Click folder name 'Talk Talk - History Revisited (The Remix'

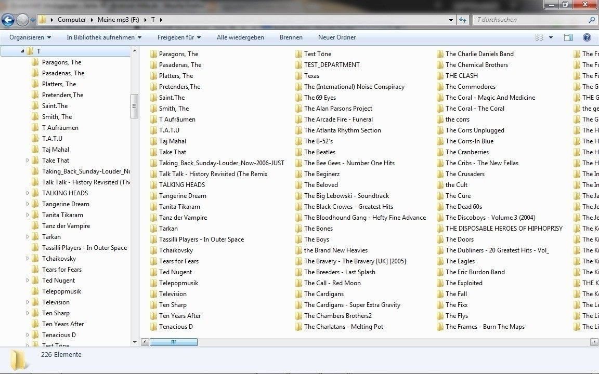213,174
